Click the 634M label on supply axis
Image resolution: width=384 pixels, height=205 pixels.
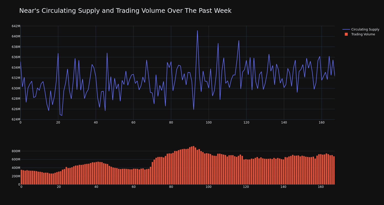pos(16,67)
